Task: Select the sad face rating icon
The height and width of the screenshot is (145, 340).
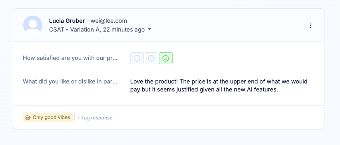Action: pos(137,58)
